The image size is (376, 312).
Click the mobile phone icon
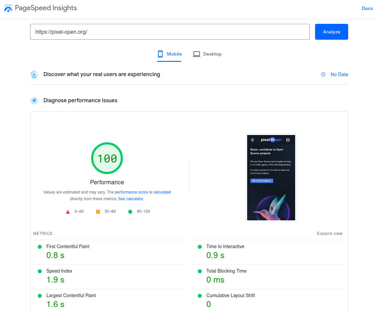pos(160,54)
